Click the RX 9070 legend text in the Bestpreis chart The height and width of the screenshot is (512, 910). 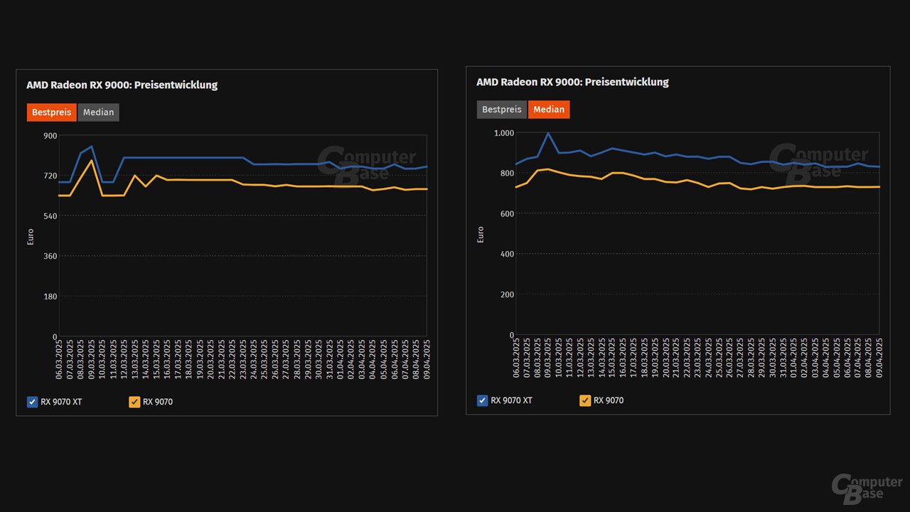click(x=157, y=402)
